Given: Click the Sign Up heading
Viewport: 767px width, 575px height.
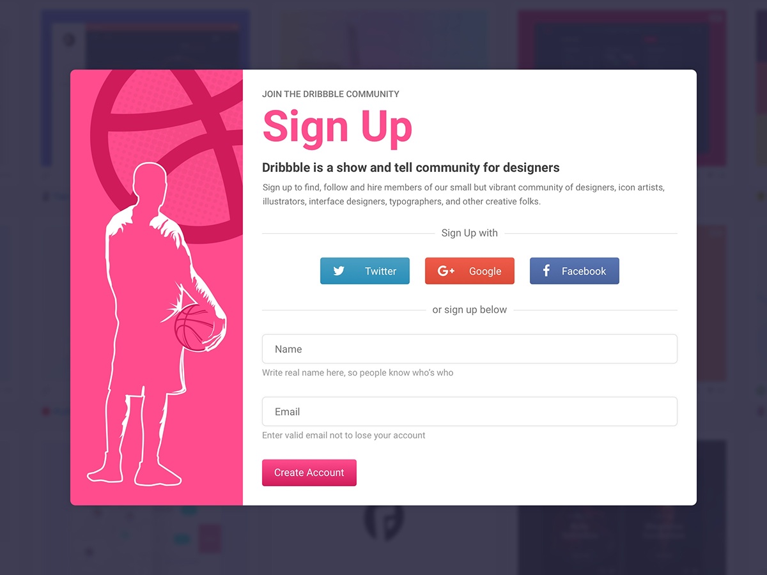Looking at the screenshot, I should (x=337, y=128).
